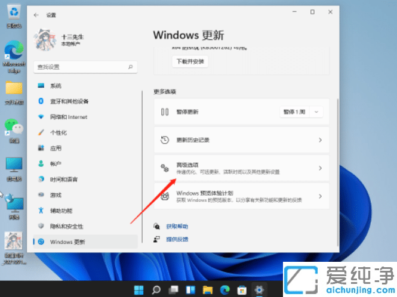Image resolution: width=397 pixels, height=297 pixels.
Task: Open 蓝牙和其他设备 in the sidebar
Action: (x=85, y=101)
